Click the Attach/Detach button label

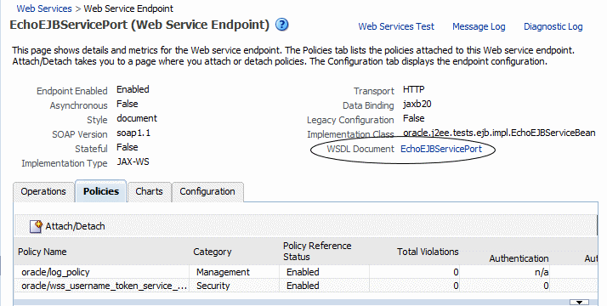click(x=75, y=226)
